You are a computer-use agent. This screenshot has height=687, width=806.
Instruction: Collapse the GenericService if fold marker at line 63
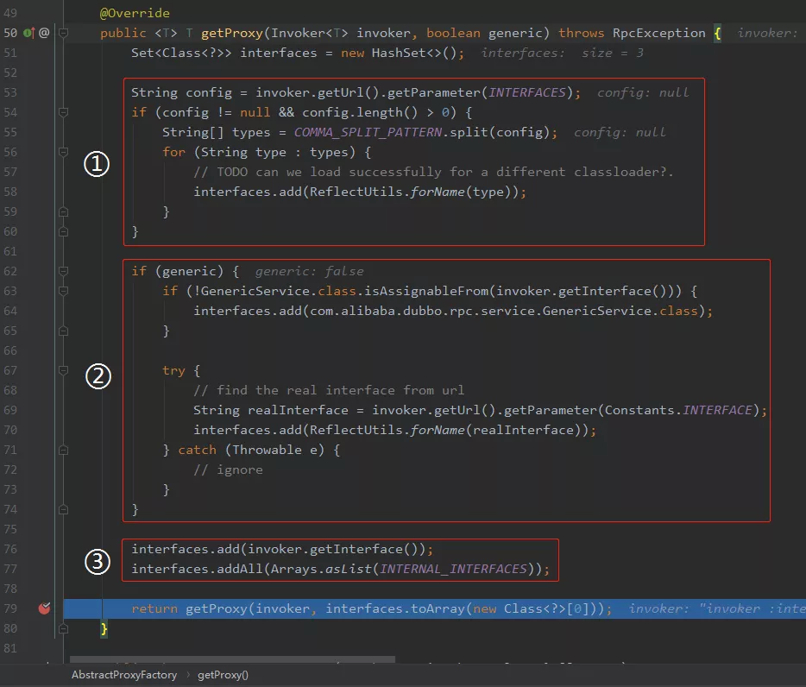[x=63, y=291]
